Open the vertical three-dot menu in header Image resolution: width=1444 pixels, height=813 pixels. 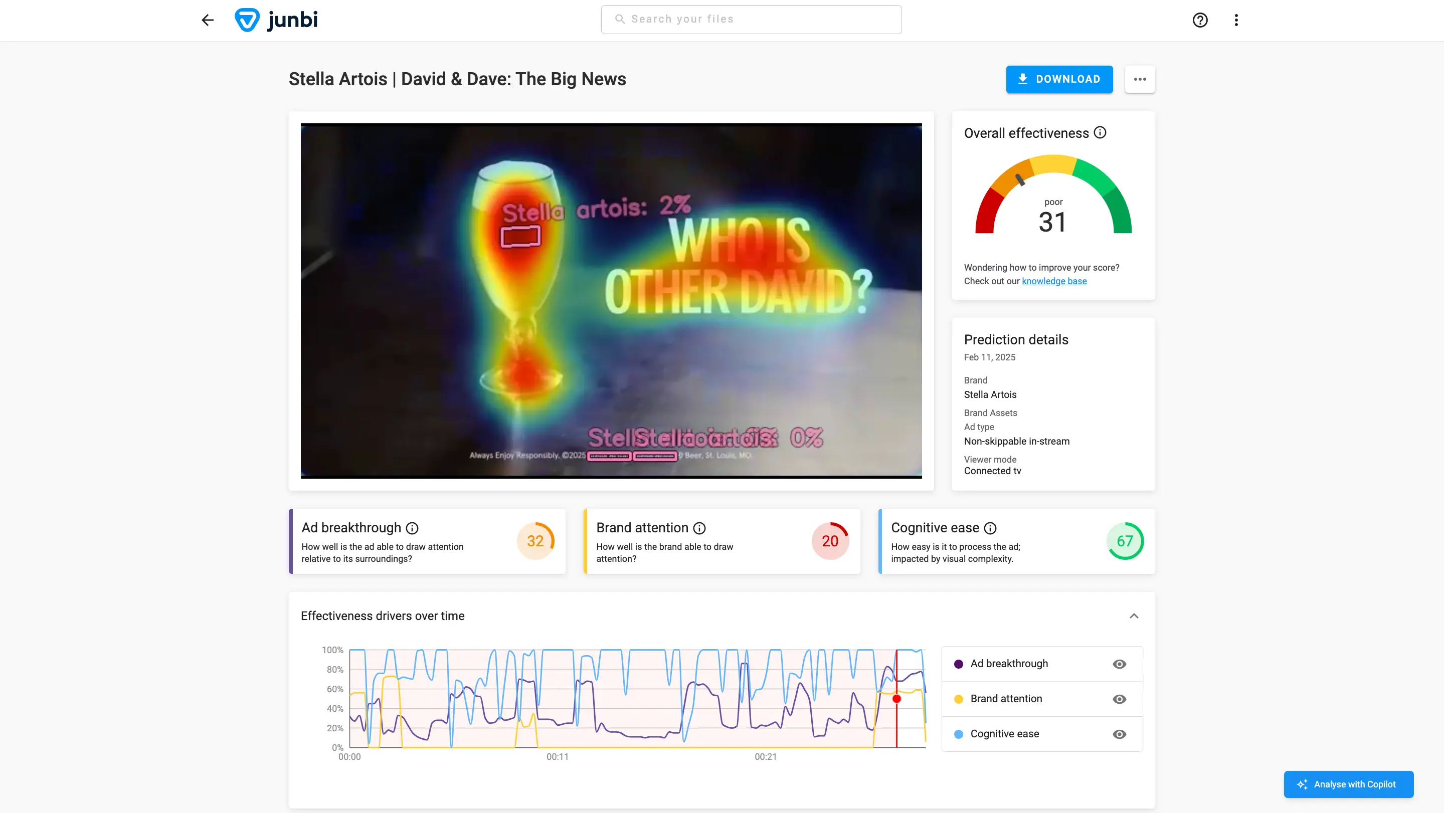(x=1236, y=20)
